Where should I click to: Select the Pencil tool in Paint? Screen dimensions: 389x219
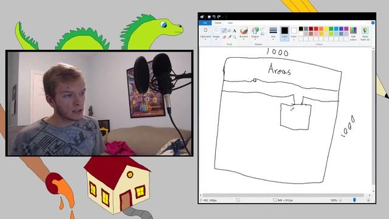[x=224, y=30]
